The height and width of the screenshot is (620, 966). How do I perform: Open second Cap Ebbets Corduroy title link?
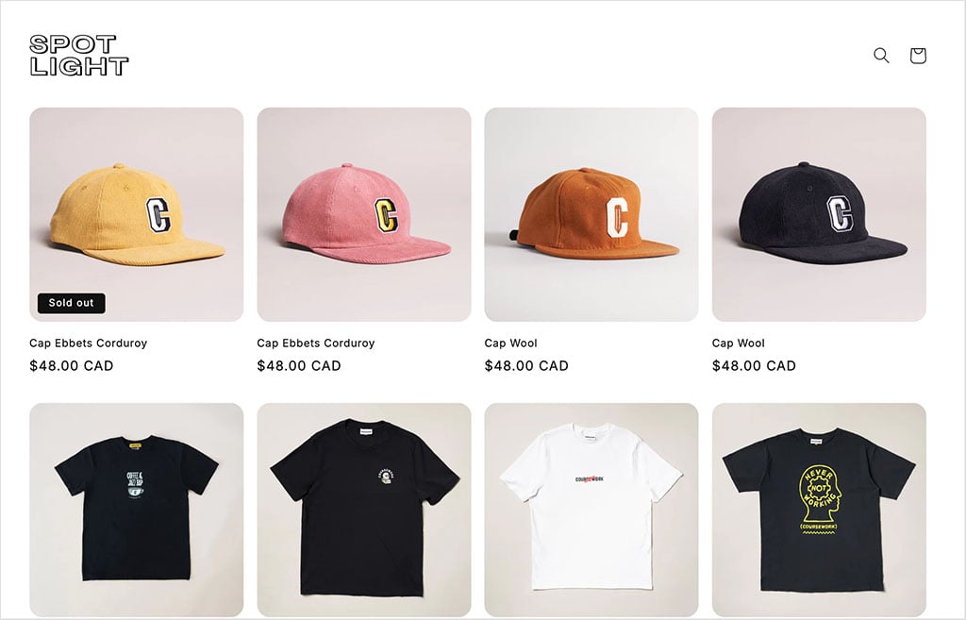(x=315, y=344)
